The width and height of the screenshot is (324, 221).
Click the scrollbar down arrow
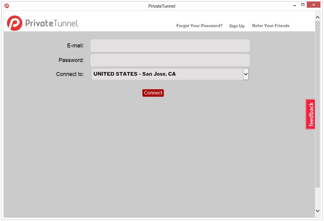[318, 211]
